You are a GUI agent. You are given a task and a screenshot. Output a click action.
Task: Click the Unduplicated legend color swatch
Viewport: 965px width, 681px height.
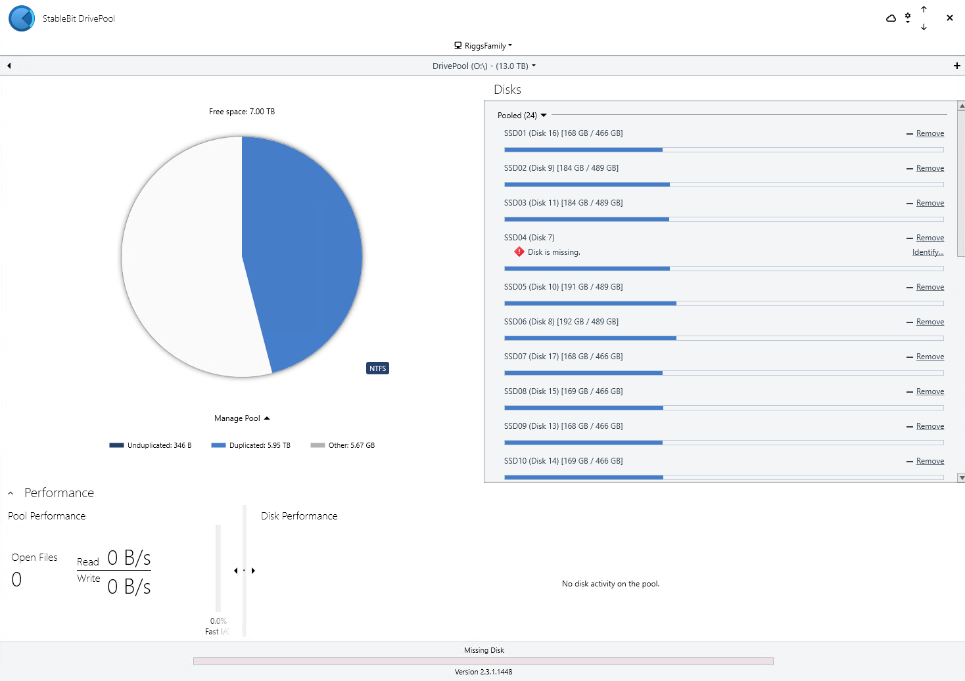pos(116,445)
